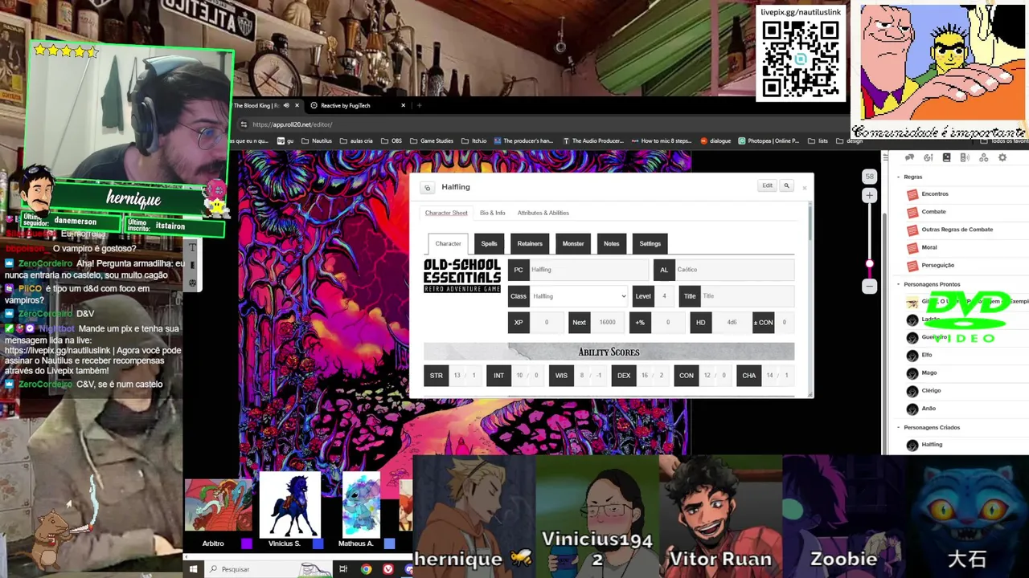The image size is (1029, 578).
Task: Select the Monster sheet tab
Action: click(x=573, y=243)
